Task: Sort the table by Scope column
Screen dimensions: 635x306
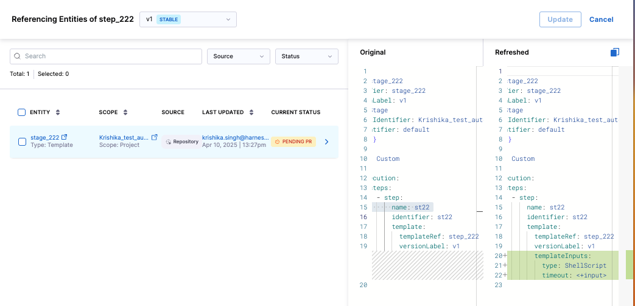Action: (125, 112)
